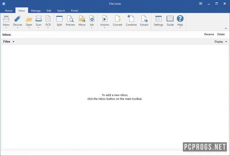The height and width of the screenshot is (156, 230).
Task: Start a Scan with scanner icon
Action: pyautogui.click(x=39, y=19)
